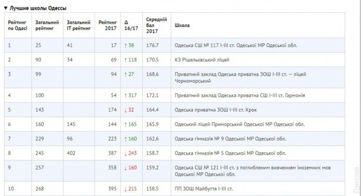Click the red down arrow beside 32
The height and width of the screenshot is (196, 361).
(x=125, y=110)
